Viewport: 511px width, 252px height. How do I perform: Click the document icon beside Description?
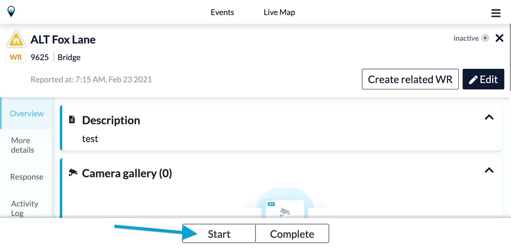click(x=72, y=119)
